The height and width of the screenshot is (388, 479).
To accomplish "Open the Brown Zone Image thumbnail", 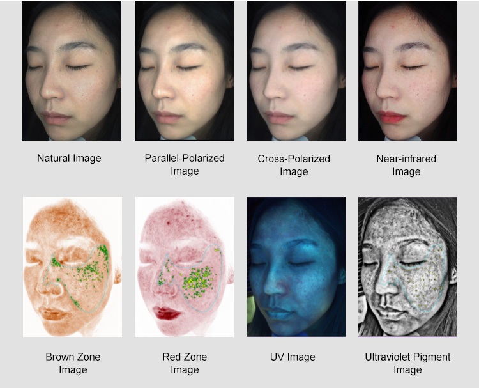I will coord(72,267).
